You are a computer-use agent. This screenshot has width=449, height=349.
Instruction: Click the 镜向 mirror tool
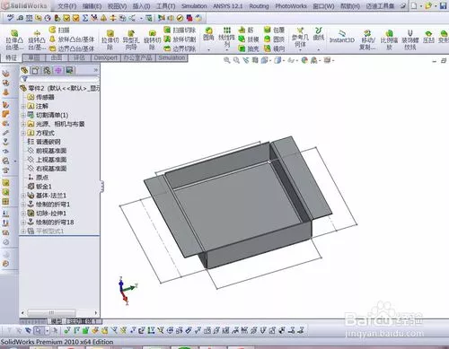274,48
